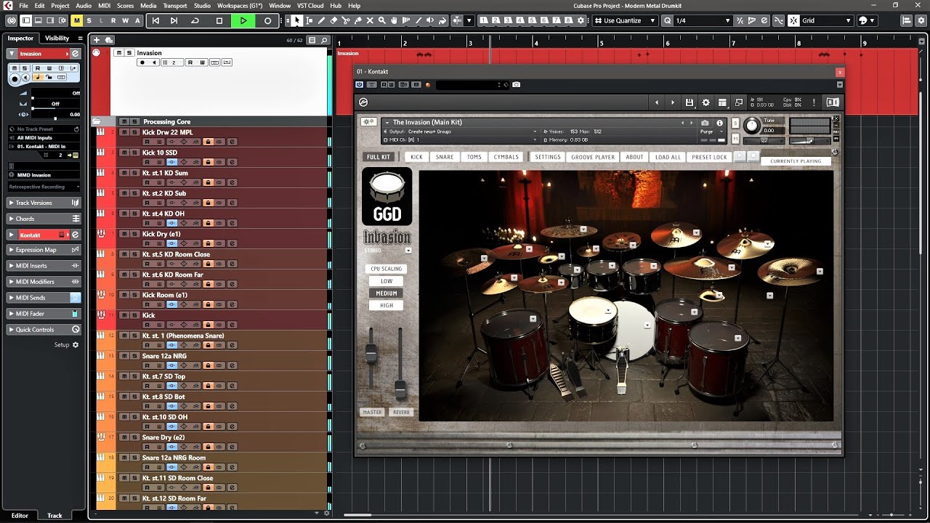Toggle the Kontakt instrument Mute M button
This screenshot has width=930, height=523.
coord(735,138)
